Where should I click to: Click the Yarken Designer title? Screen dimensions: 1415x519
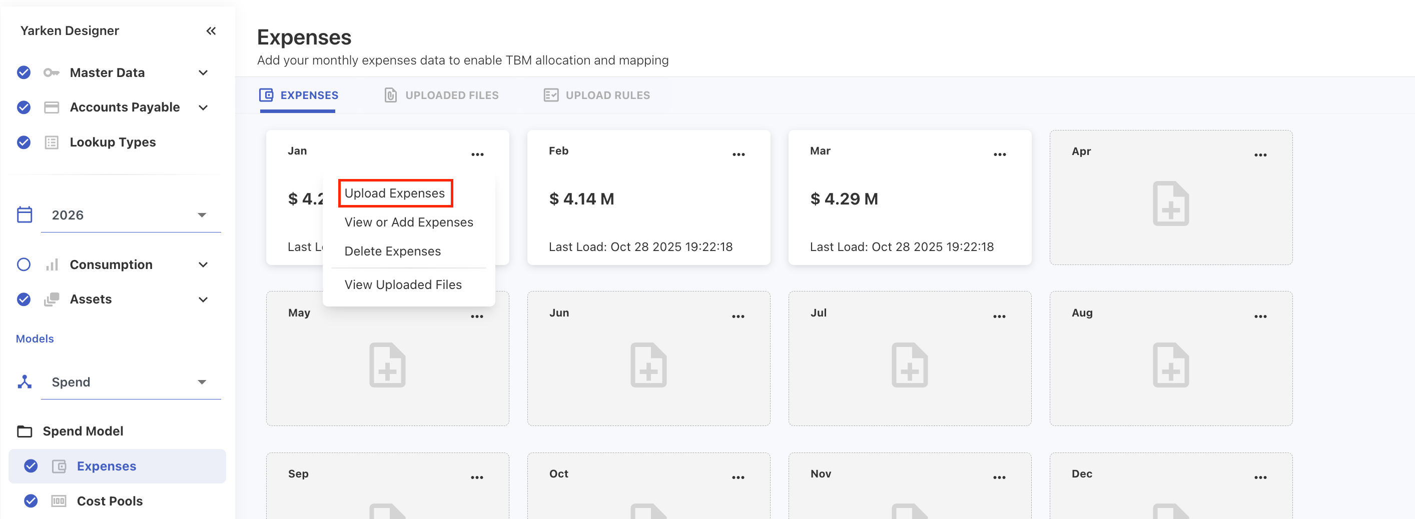pos(70,30)
